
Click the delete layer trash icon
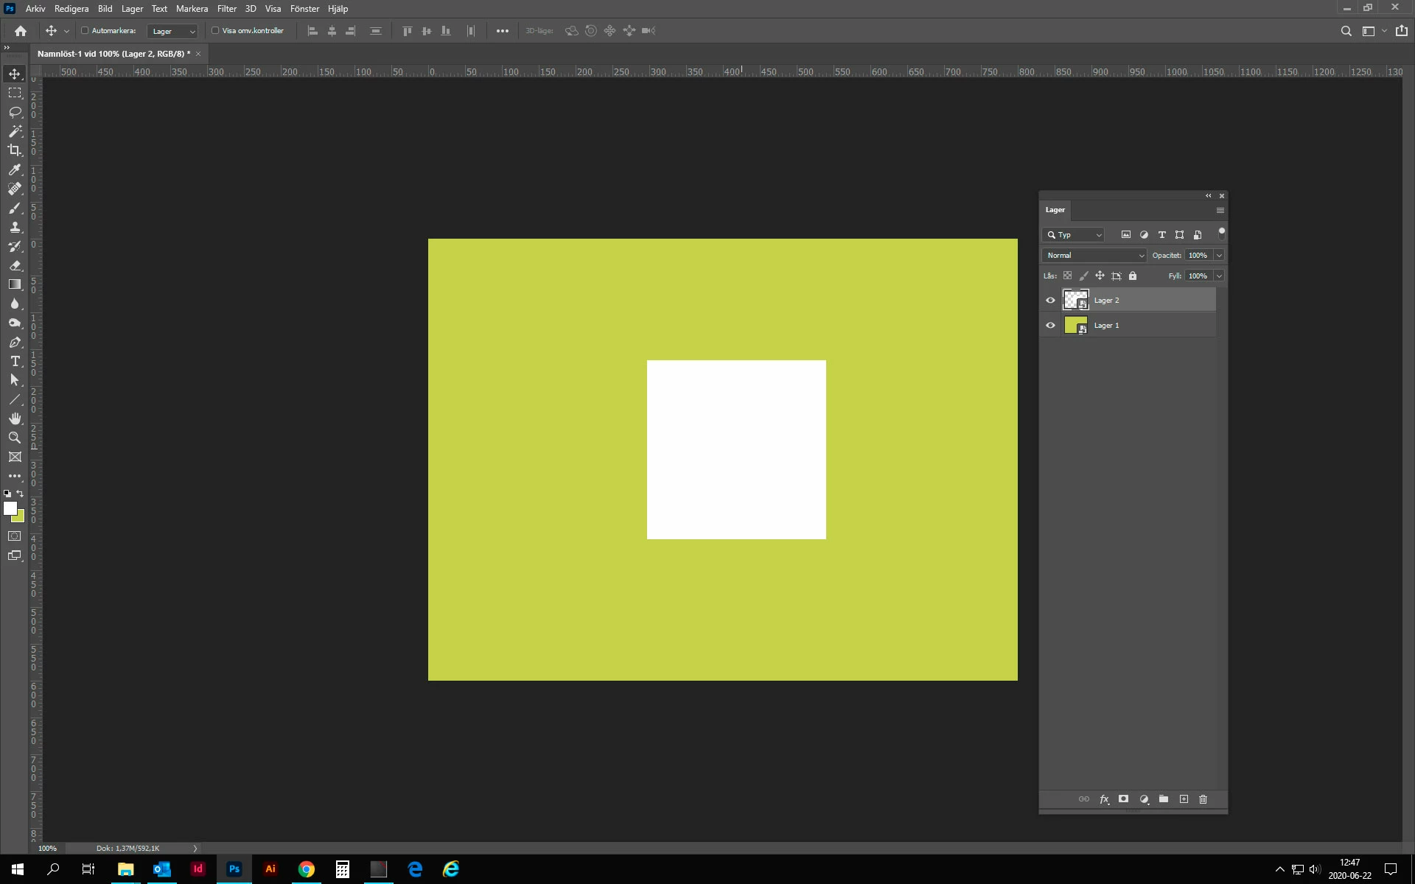pyautogui.click(x=1203, y=799)
